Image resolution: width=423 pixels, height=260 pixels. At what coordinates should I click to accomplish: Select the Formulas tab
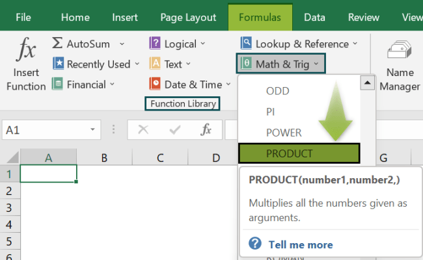pyautogui.click(x=260, y=18)
